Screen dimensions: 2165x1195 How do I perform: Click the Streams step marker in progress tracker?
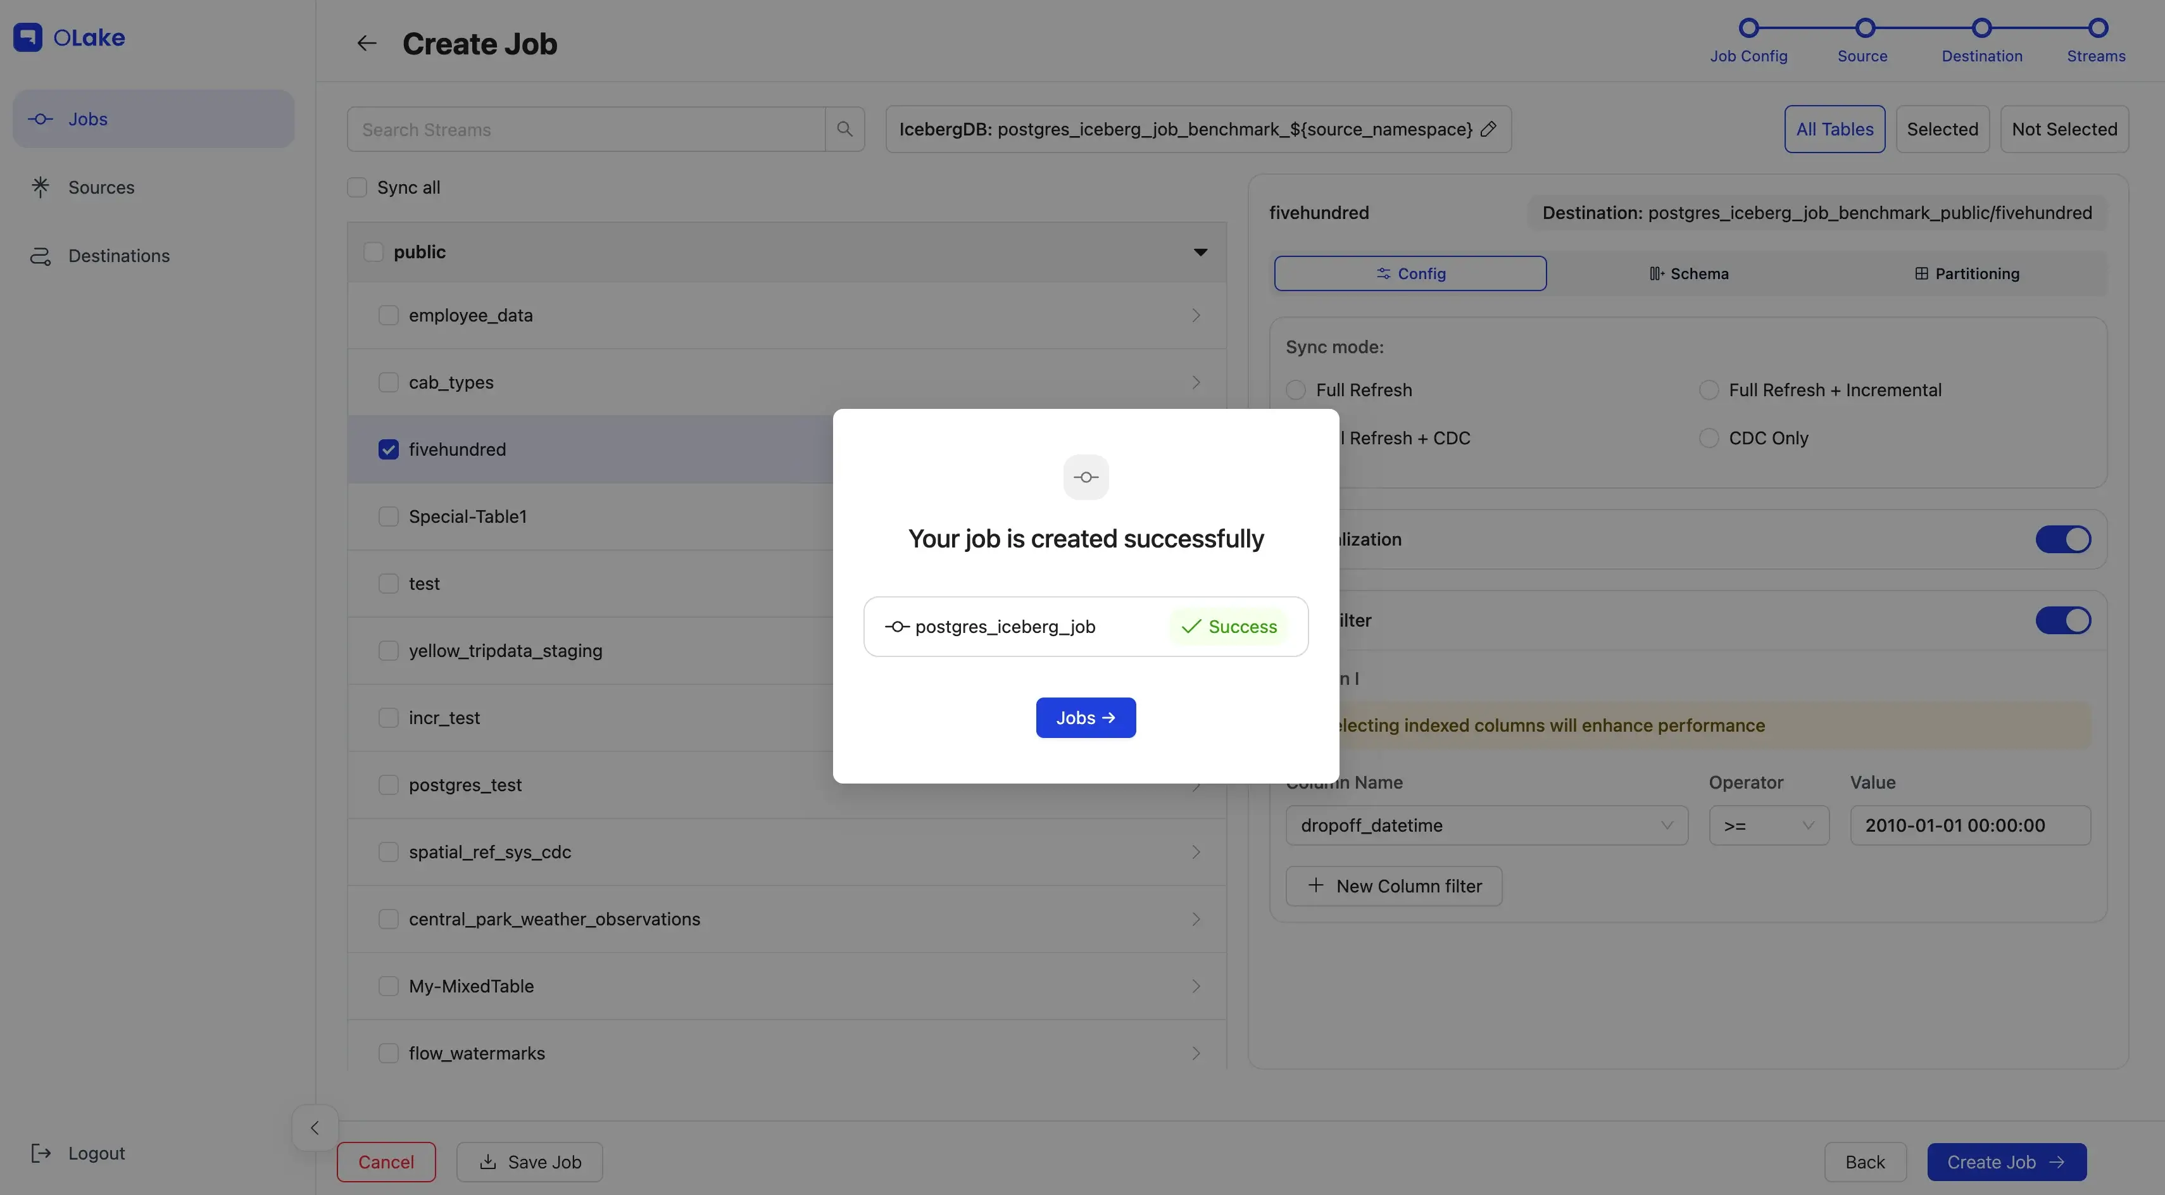(2098, 28)
